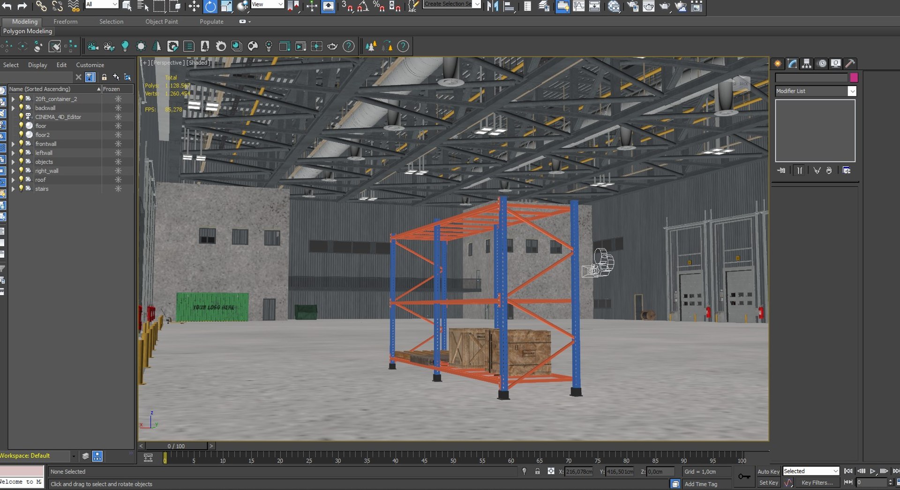Click the object name input field
The width and height of the screenshot is (900, 490).
pyautogui.click(x=811, y=78)
